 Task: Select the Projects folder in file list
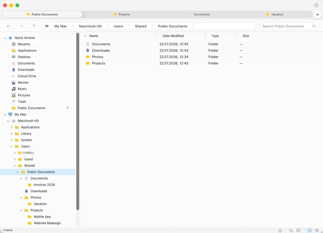click(201, 63)
